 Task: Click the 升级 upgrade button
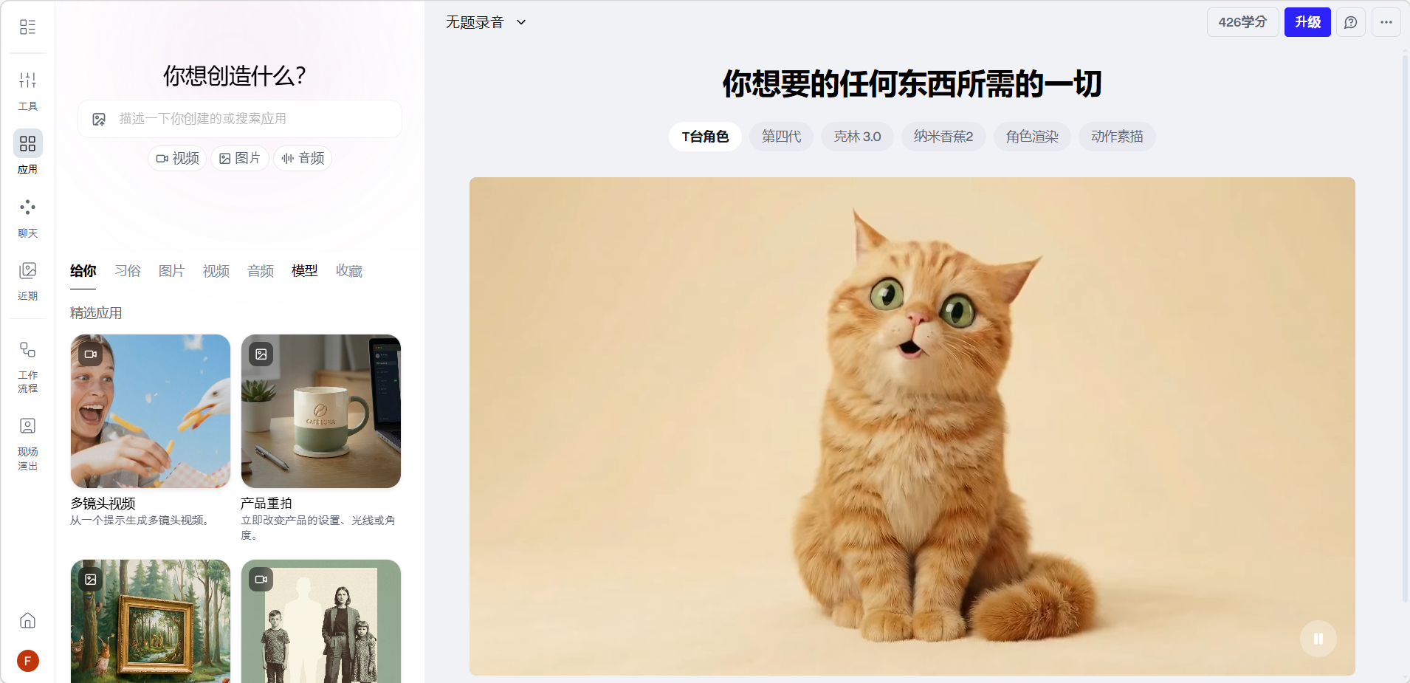click(x=1307, y=22)
